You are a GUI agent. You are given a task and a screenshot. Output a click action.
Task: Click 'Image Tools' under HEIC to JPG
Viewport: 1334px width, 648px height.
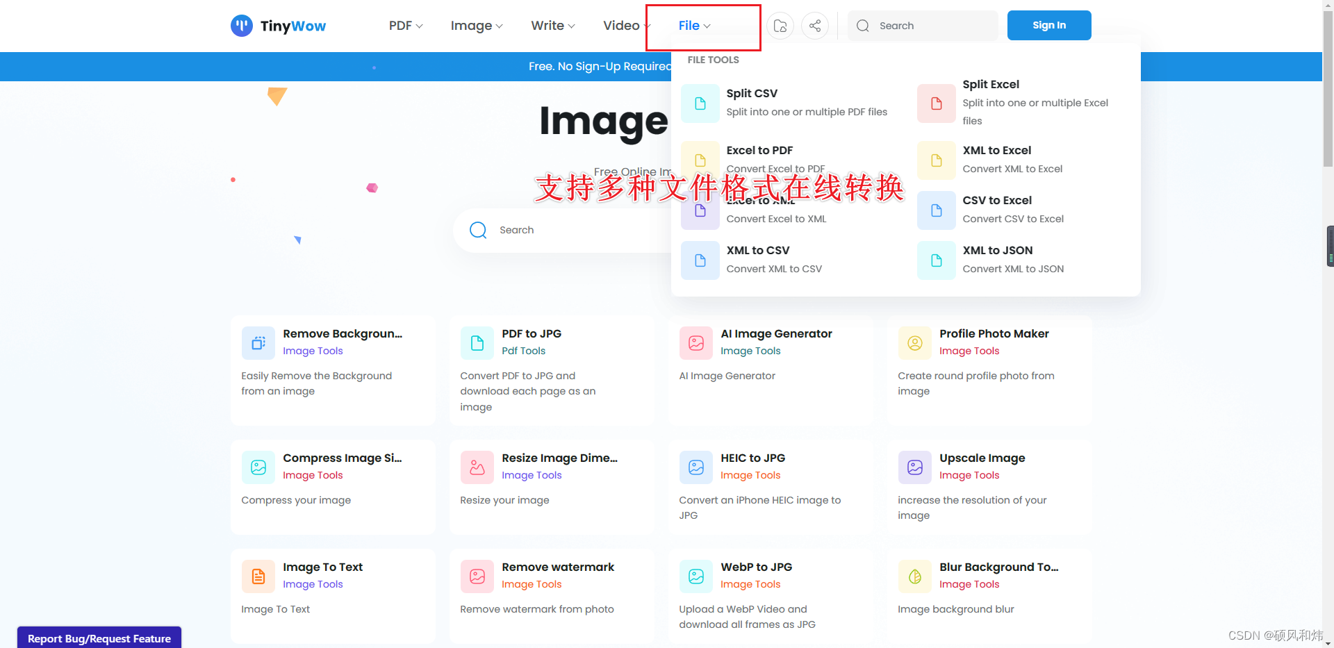click(750, 476)
